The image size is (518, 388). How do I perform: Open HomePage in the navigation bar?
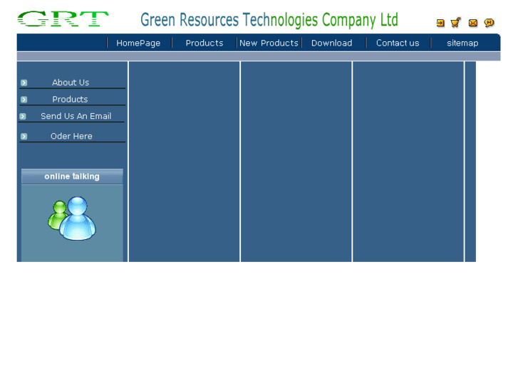[138, 43]
